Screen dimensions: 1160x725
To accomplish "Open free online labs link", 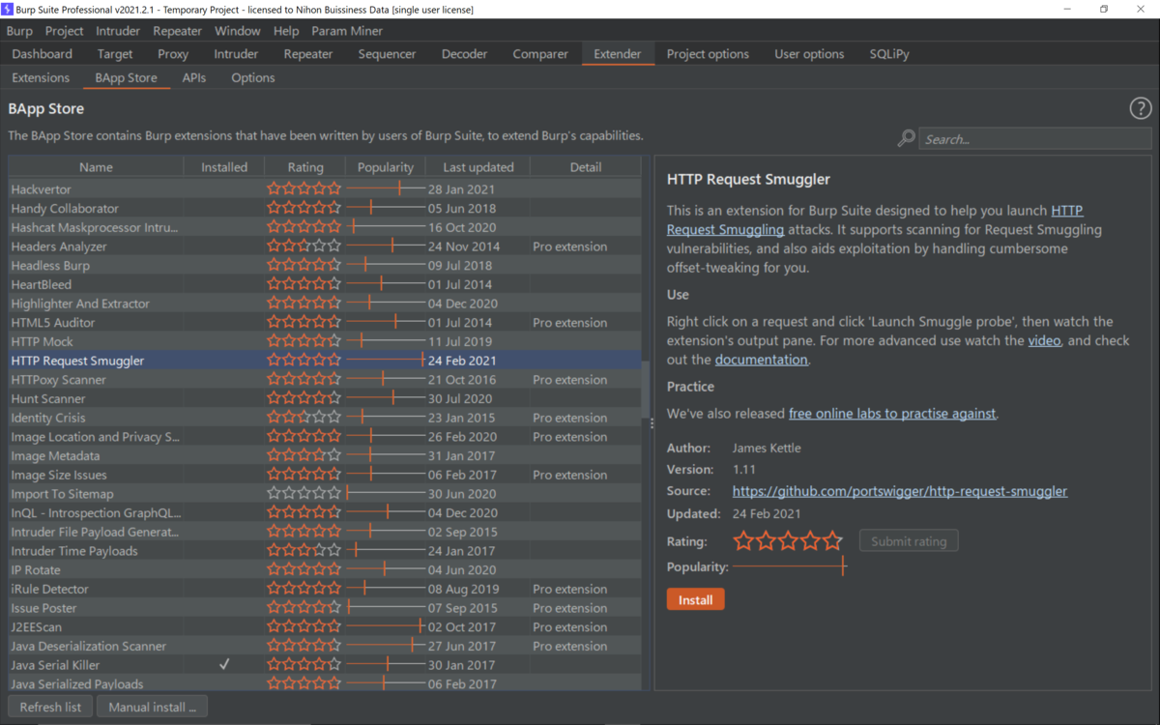I will [892, 413].
